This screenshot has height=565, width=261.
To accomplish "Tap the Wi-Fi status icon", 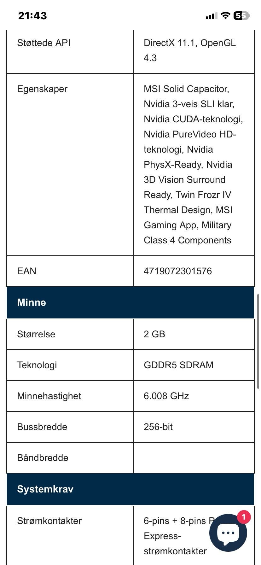I will pos(225,15).
